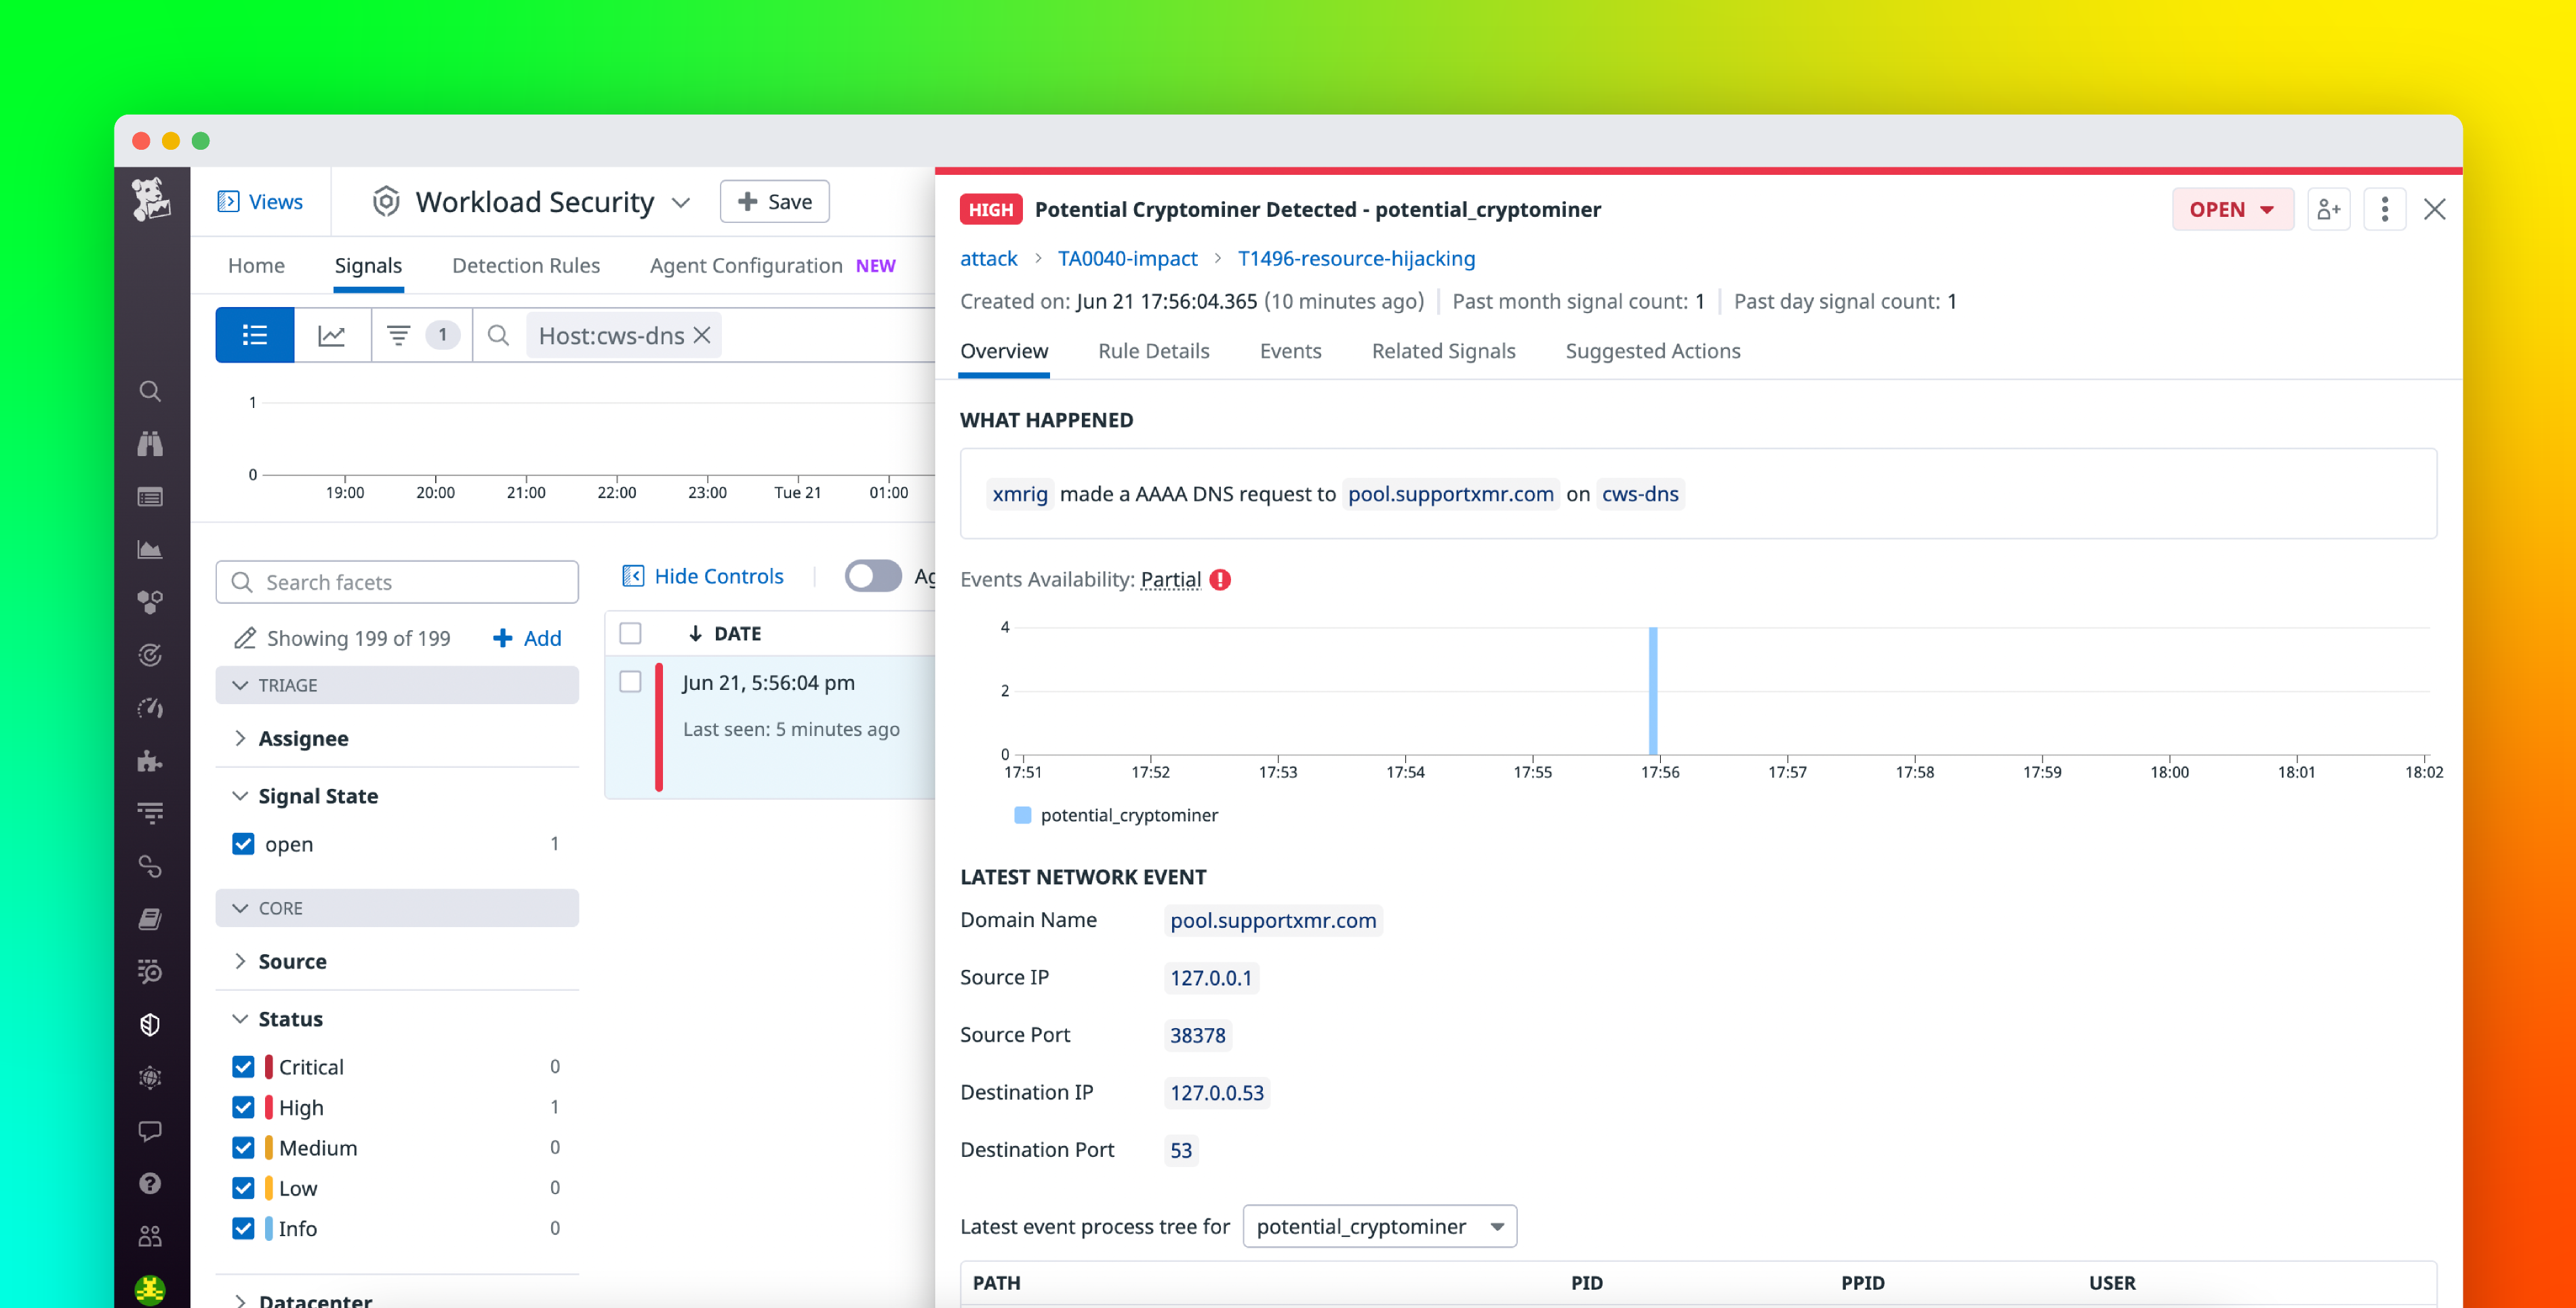Switch to the Rule Details tab
Screen dimensions: 2576x1308
[x=1154, y=351]
